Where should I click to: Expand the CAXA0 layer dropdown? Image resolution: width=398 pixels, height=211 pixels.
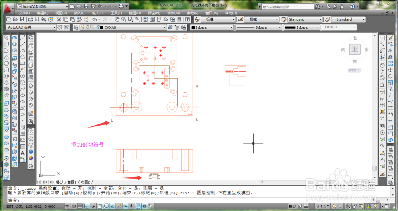pos(165,27)
